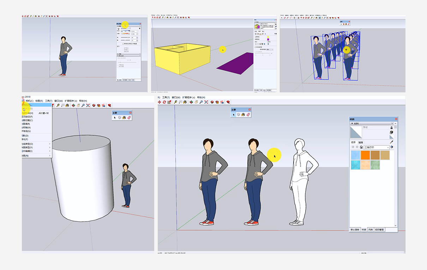
Task: Open 3D Warehouse from the three-figures window toolbar
Action: coord(212,102)
